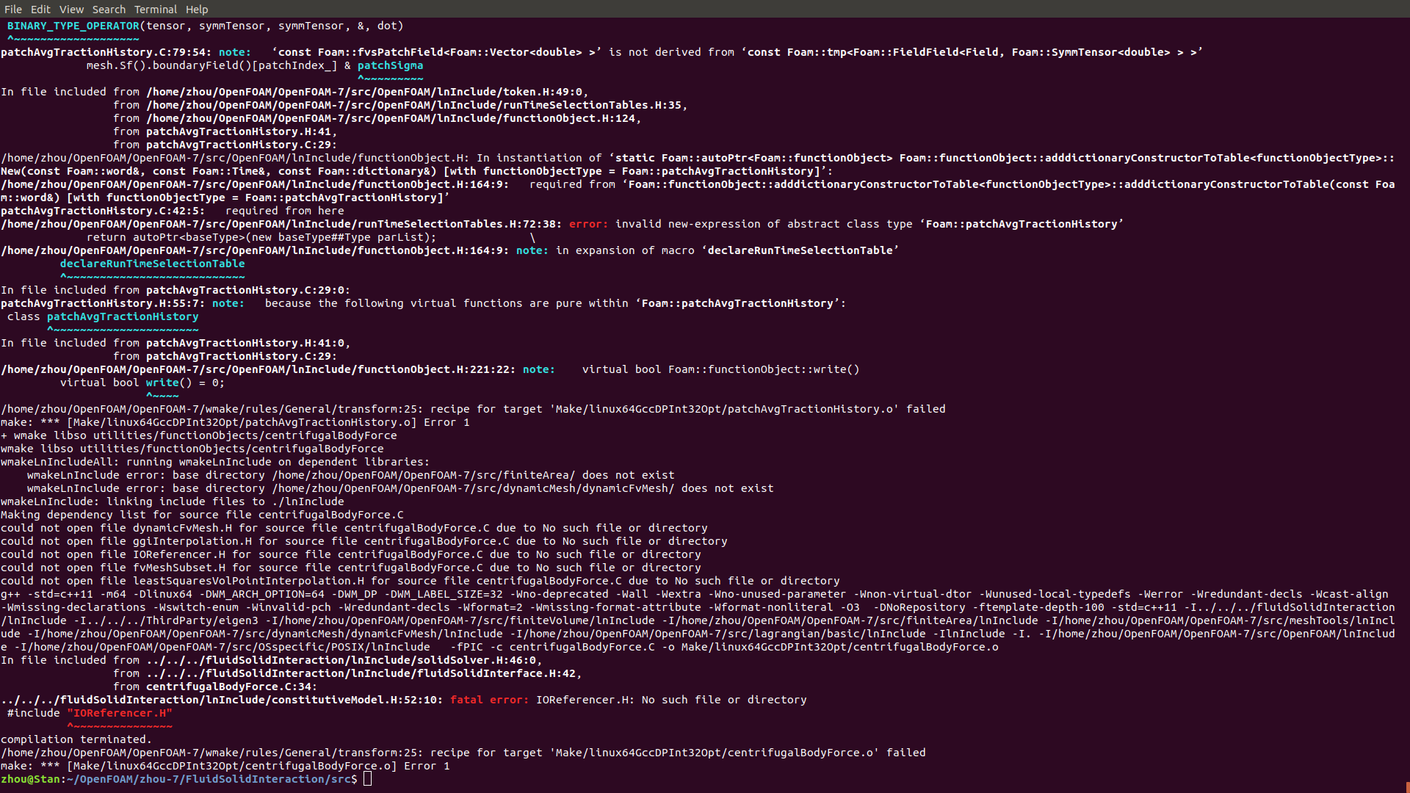Click 'class patchAvgTractionHistory' cyan class name
The width and height of the screenshot is (1410, 793).
(x=123, y=316)
